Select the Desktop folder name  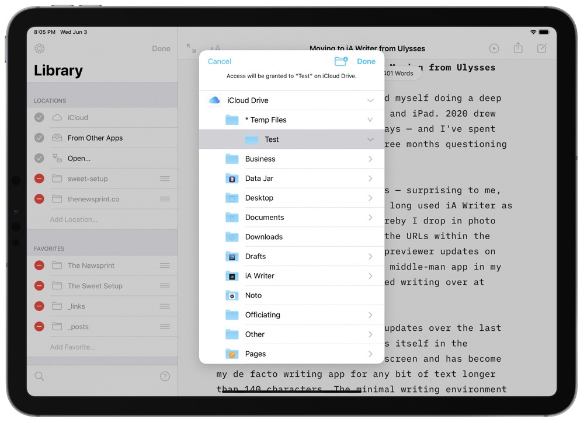coord(259,198)
